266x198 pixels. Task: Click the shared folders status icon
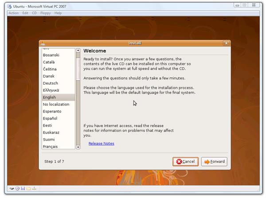tap(28, 188)
